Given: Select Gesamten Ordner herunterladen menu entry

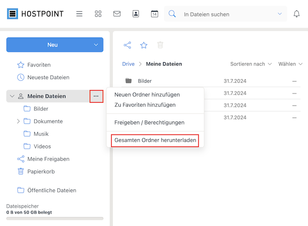Looking at the screenshot, I should point(155,140).
